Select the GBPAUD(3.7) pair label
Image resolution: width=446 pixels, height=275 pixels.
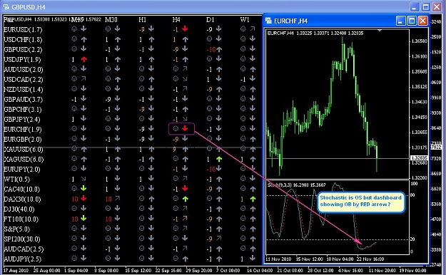point(23,100)
